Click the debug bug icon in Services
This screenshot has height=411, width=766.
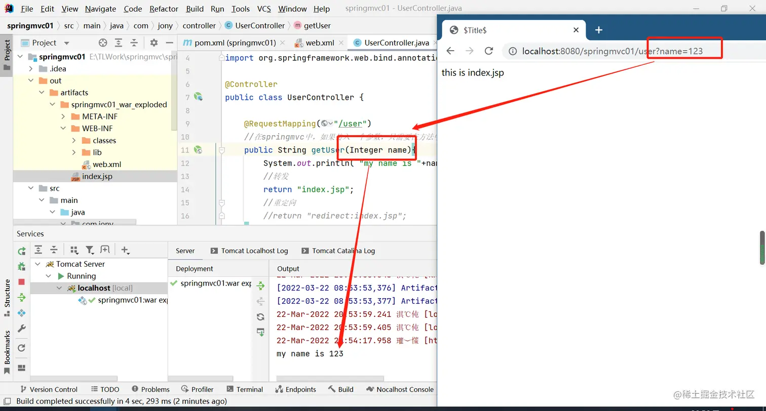tap(22, 266)
